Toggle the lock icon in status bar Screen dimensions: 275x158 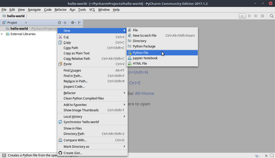tap(266, 155)
